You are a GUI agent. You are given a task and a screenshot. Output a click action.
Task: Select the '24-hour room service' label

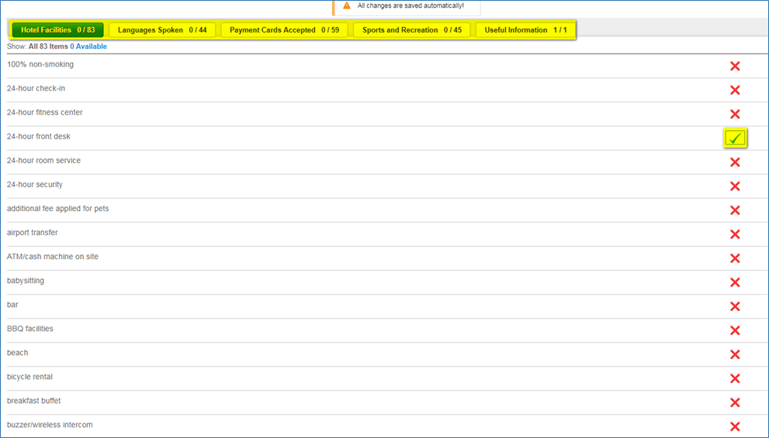click(43, 160)
